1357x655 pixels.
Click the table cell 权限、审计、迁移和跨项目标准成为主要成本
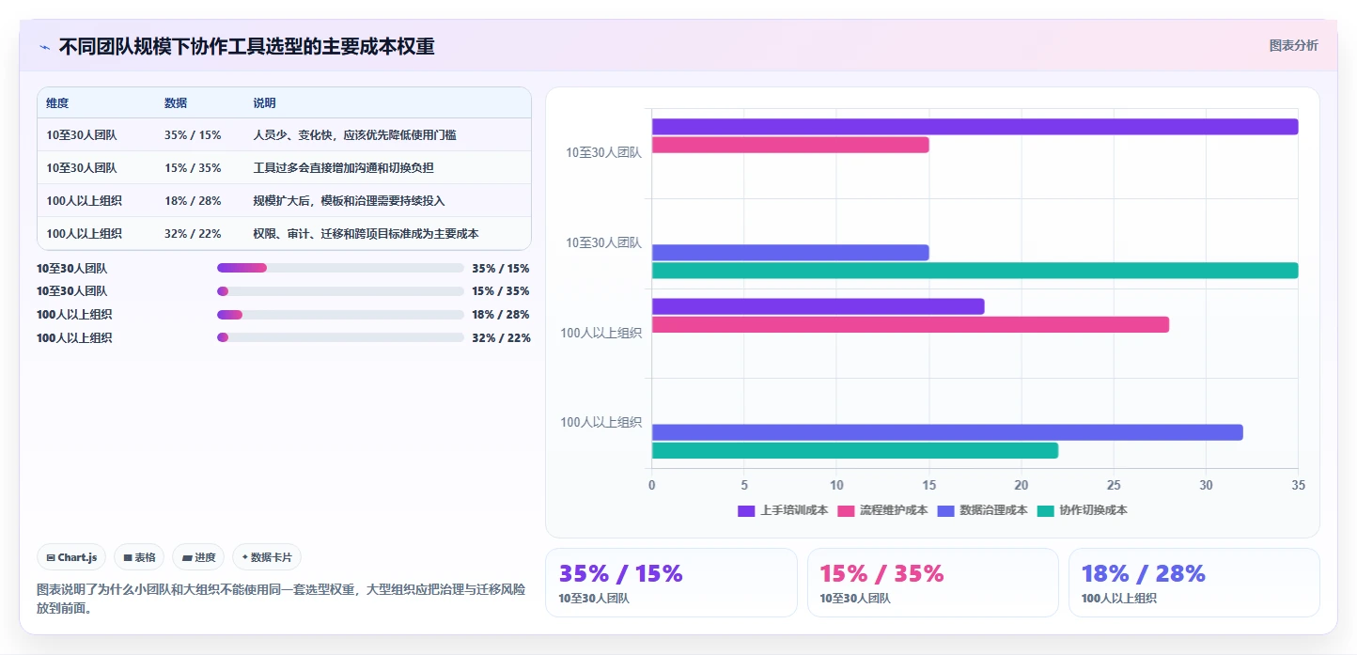coord(366,234)
